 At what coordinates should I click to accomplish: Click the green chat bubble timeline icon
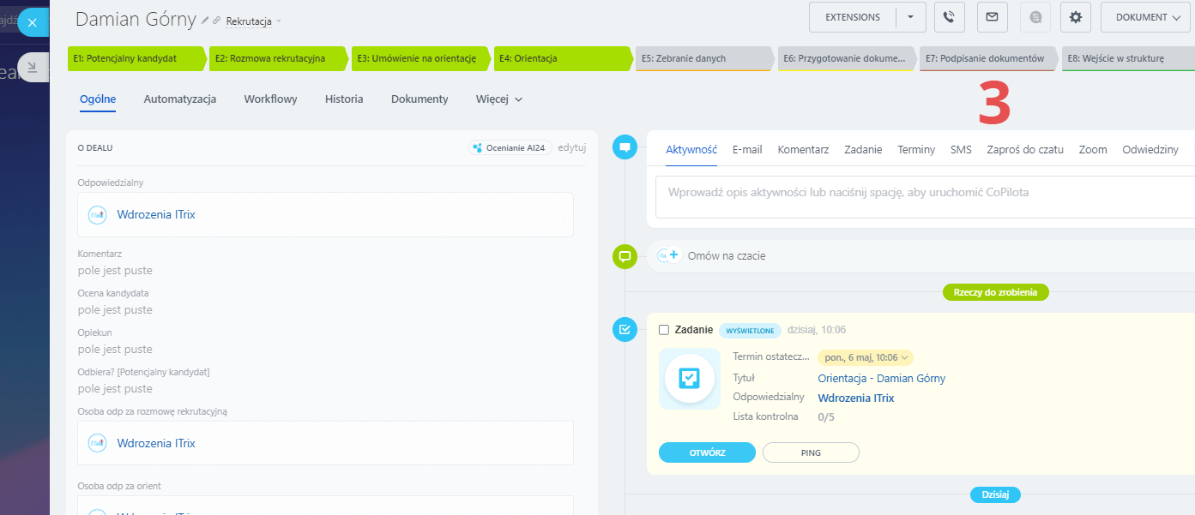[x=625, y=255]
